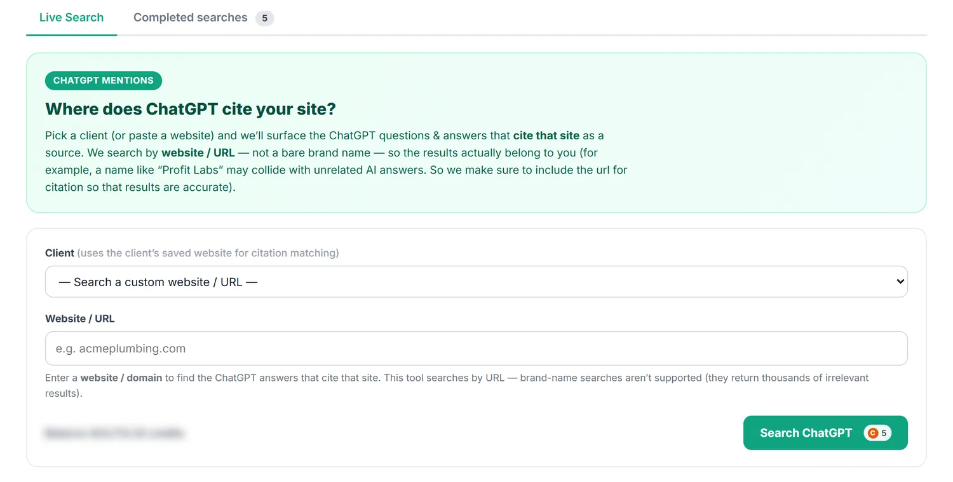Image resolution: width=953 pixels, height=482 pixels.
Task: Click the Website / URL field label
Action: [x=80, y=319]
